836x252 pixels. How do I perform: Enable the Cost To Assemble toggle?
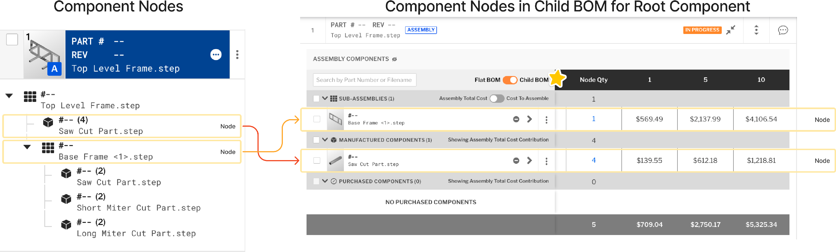tap(497, 98)
